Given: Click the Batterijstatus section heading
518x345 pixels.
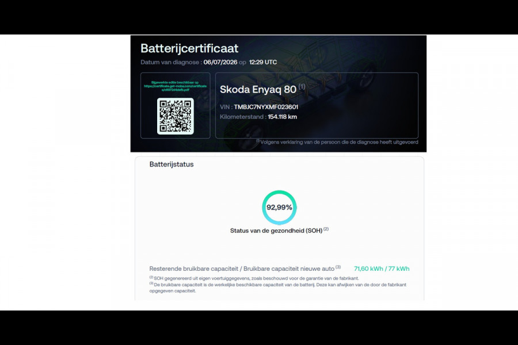Looking at the screenshot, I should coord(172,164).
